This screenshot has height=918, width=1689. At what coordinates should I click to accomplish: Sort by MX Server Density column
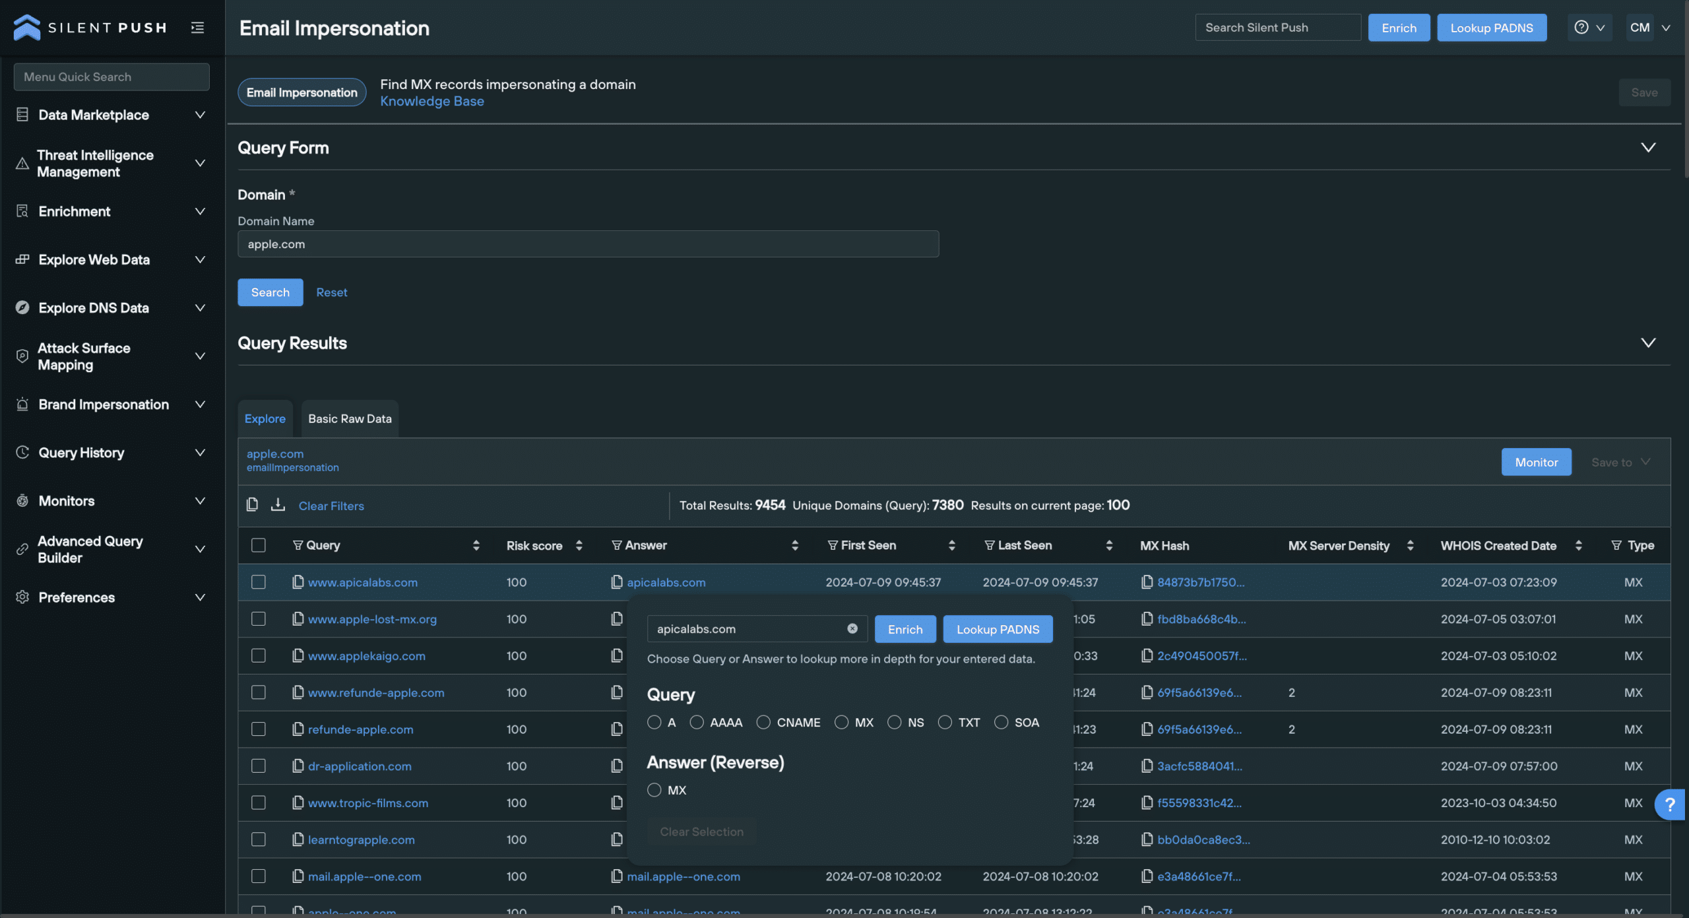1410,545
